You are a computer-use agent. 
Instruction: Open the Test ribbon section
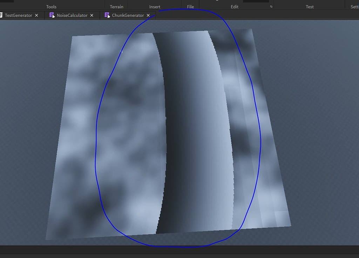click(310, 6)
